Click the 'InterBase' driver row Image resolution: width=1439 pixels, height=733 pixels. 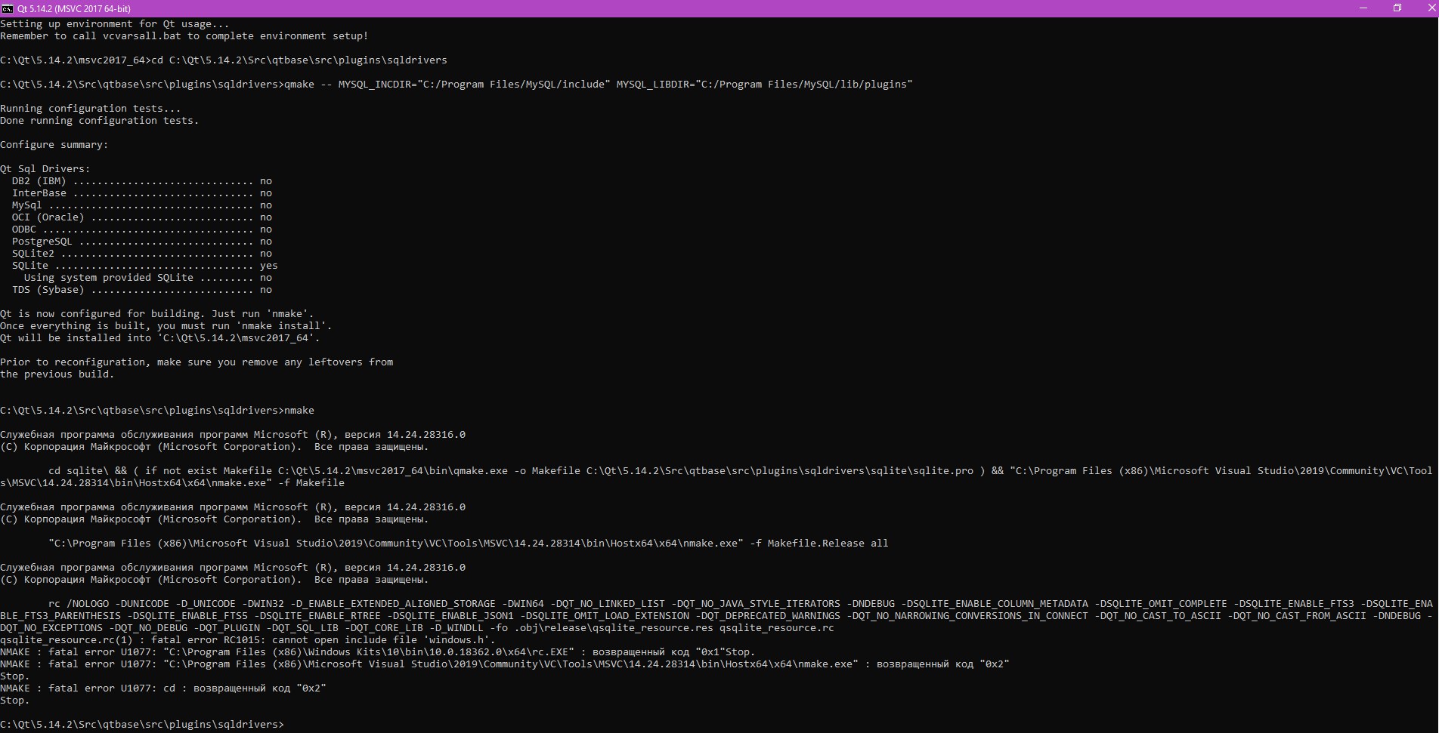coord(142,193)
